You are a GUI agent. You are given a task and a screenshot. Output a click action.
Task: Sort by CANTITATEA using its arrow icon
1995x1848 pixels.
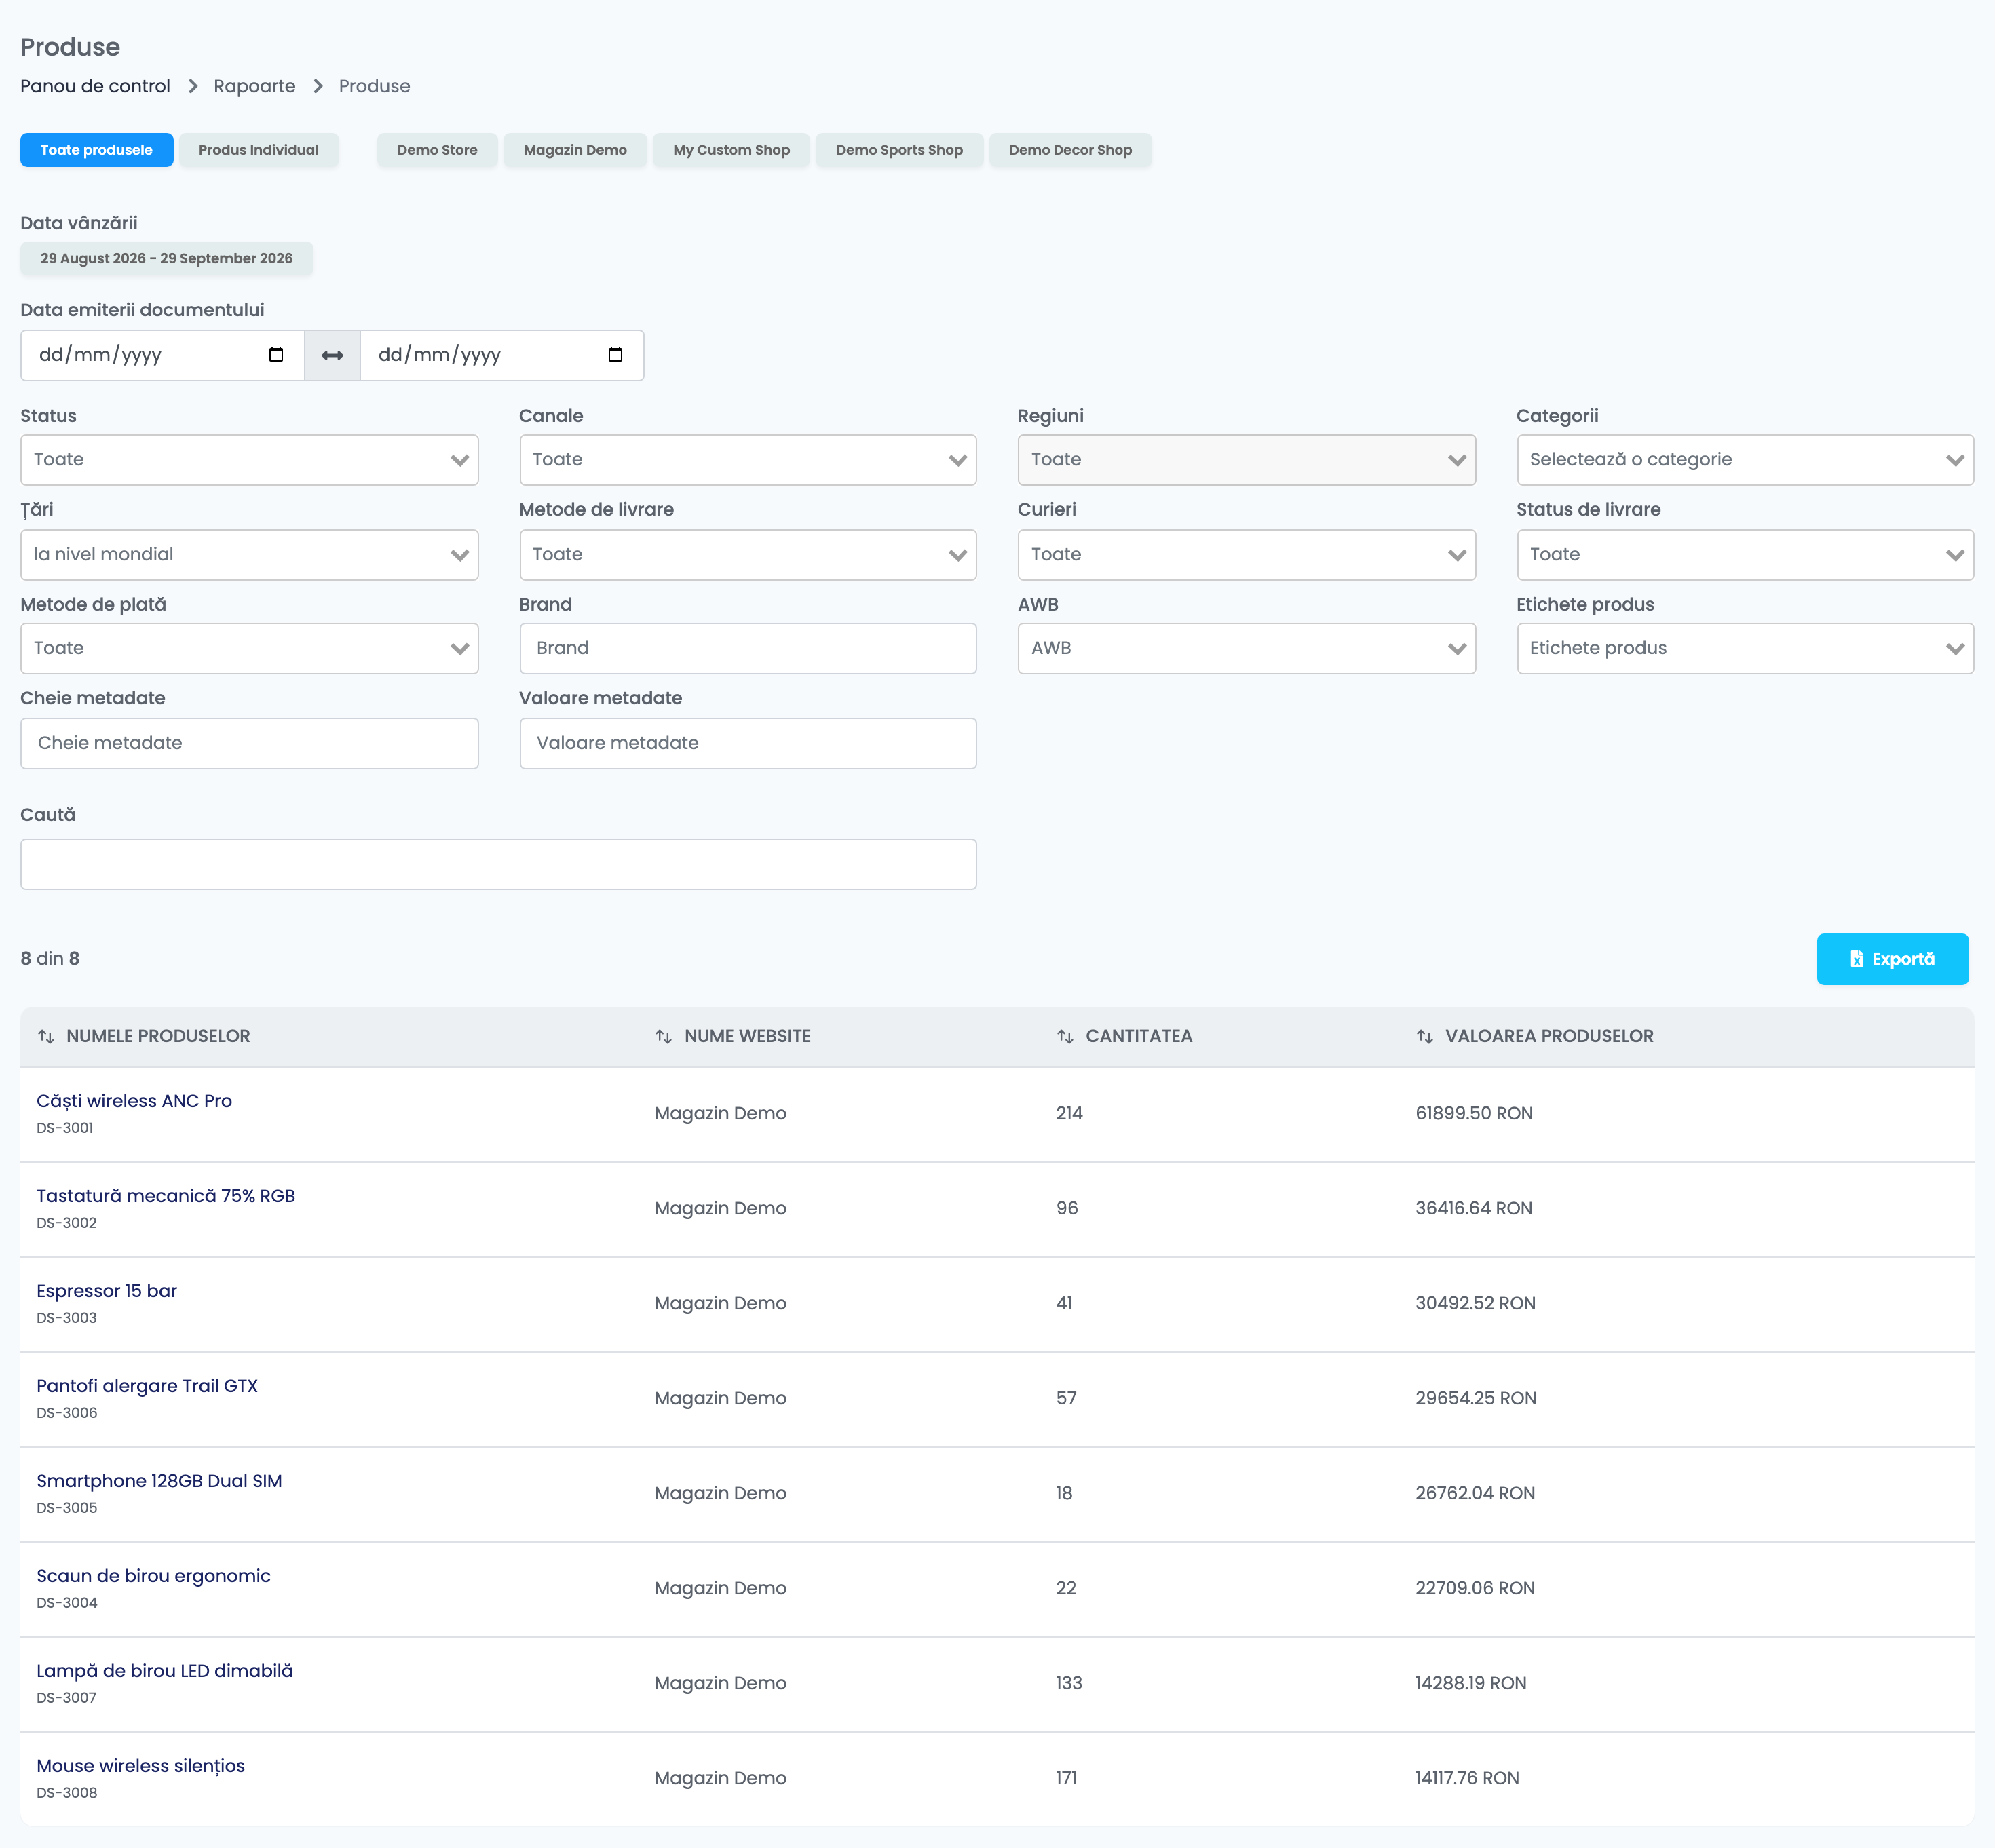tap(1065, 1036)
